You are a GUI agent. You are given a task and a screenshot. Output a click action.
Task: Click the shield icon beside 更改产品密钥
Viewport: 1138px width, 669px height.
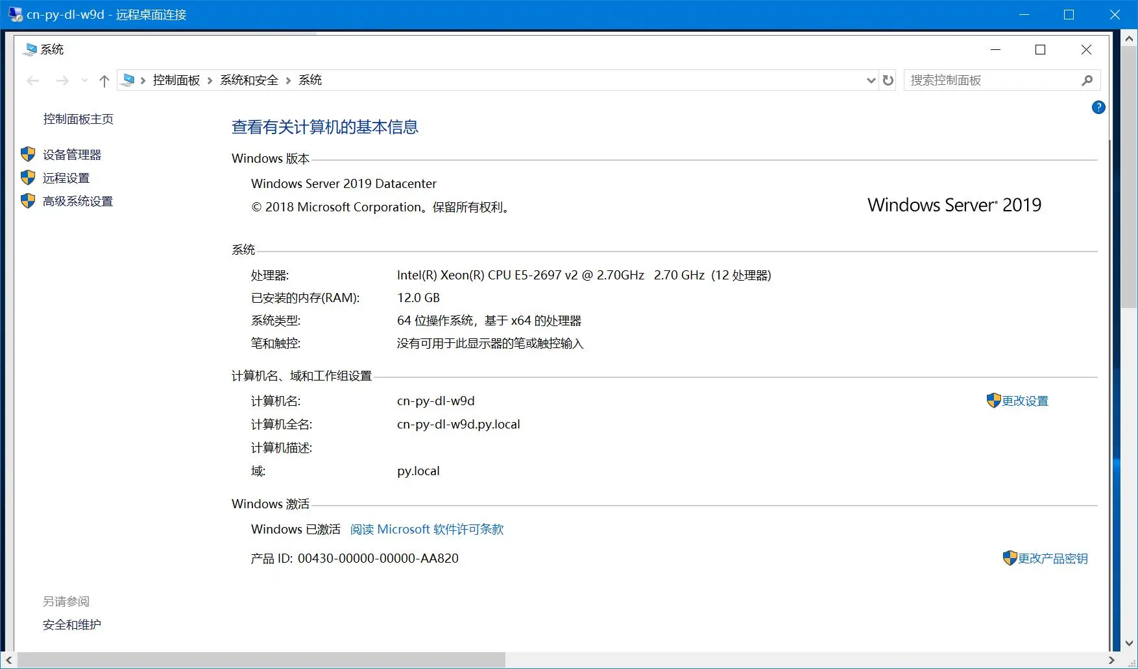pyautogui.click(x=1010, y=558)
